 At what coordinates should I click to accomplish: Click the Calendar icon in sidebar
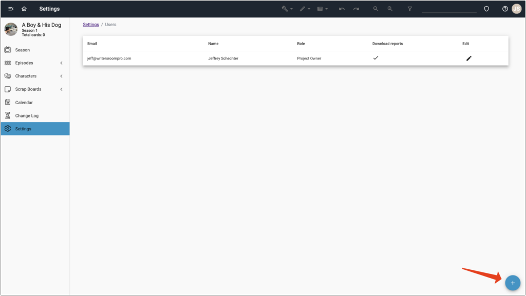tap(8, 102)
